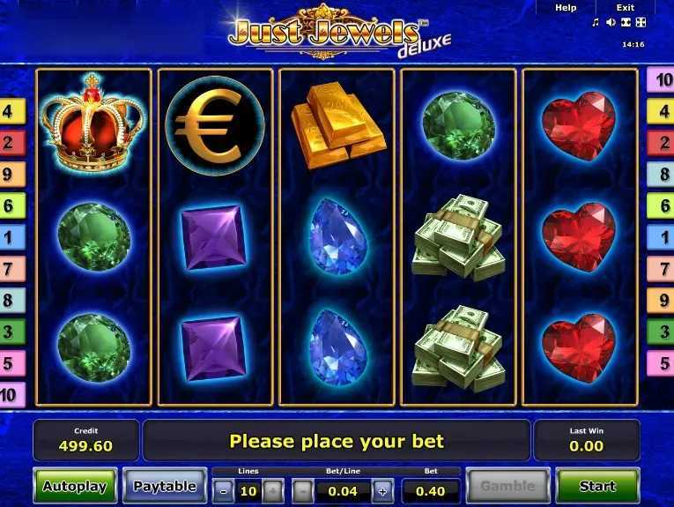
Task: Mute sound with the speaker icon
Action: 611,22
